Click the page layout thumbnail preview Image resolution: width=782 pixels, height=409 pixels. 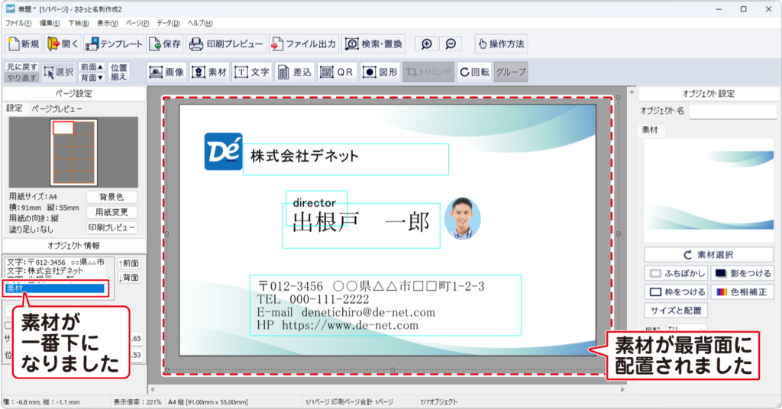[x=73, y=153]
